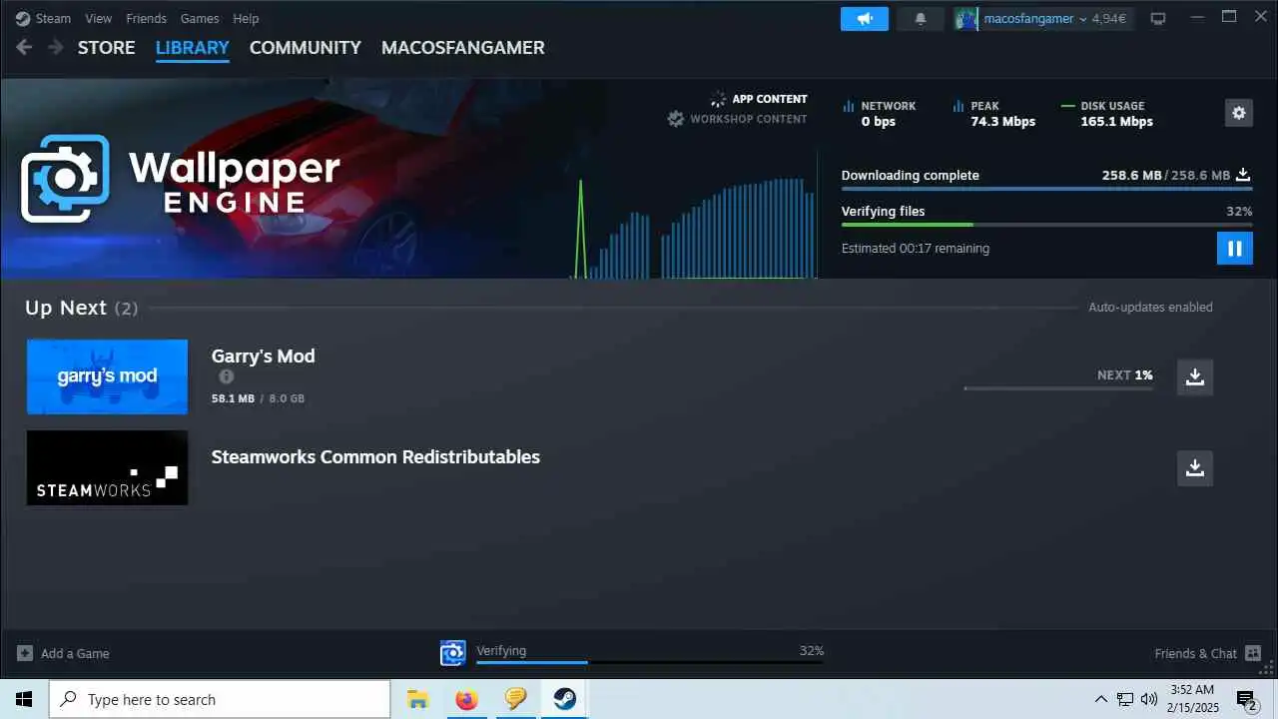The image size is (1278, 719).
Task: Click the PEAK 74.3 Mbps stat
Action: click(993, 113)
